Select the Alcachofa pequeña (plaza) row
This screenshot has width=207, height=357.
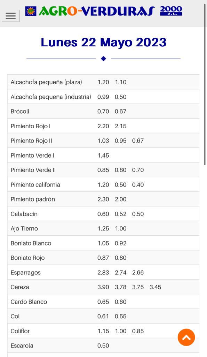tap(103, 82)
